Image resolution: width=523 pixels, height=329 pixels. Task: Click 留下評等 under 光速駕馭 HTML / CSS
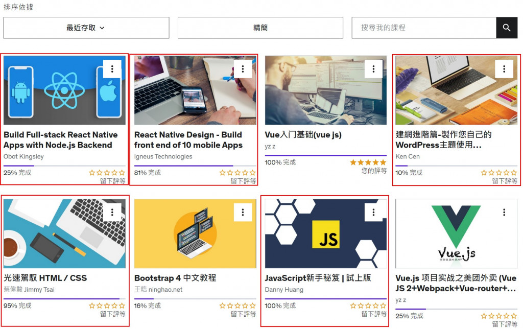(113, 314)
